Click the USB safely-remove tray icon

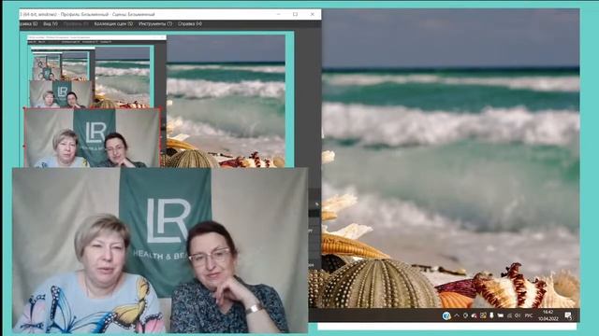click(491, 315)
